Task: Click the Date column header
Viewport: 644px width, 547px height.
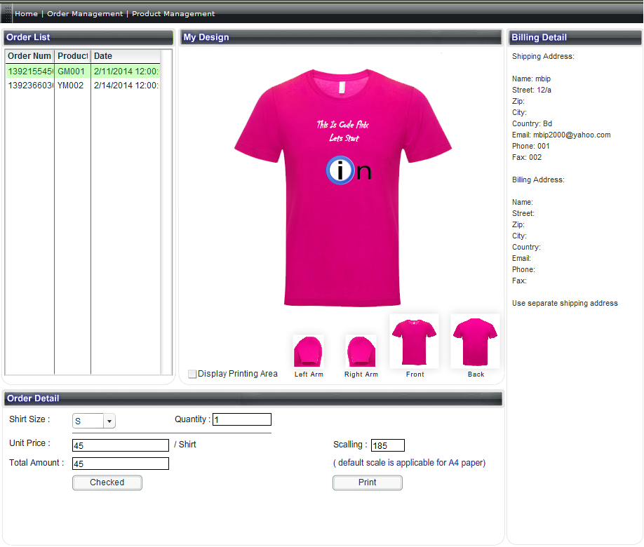Action: [x=126, y=56]
